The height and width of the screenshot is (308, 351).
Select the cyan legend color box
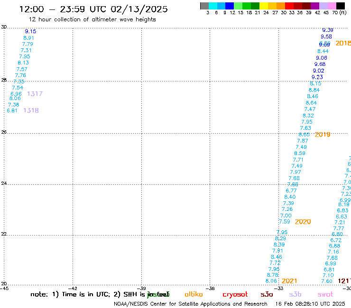[x=213, y=6]
